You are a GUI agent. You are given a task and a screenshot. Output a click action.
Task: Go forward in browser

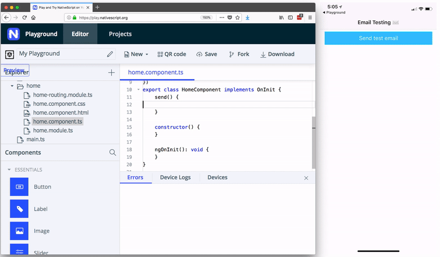(15, 17)
